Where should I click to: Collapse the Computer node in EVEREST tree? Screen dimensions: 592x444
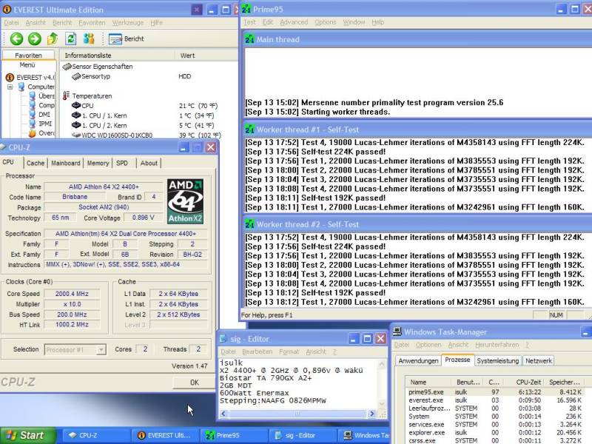[10, 87]
